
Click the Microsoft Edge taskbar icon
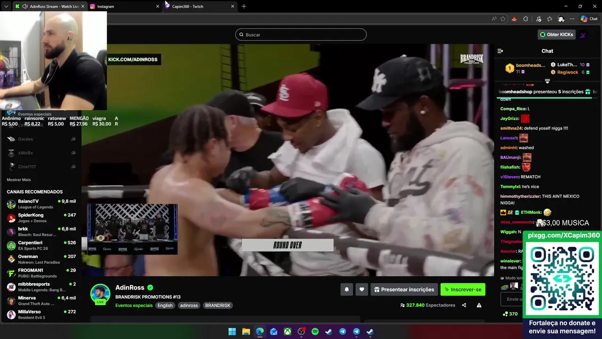point(260,331)
